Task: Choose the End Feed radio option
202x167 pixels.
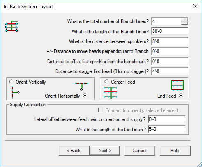Action: click(x=181, y=96)
